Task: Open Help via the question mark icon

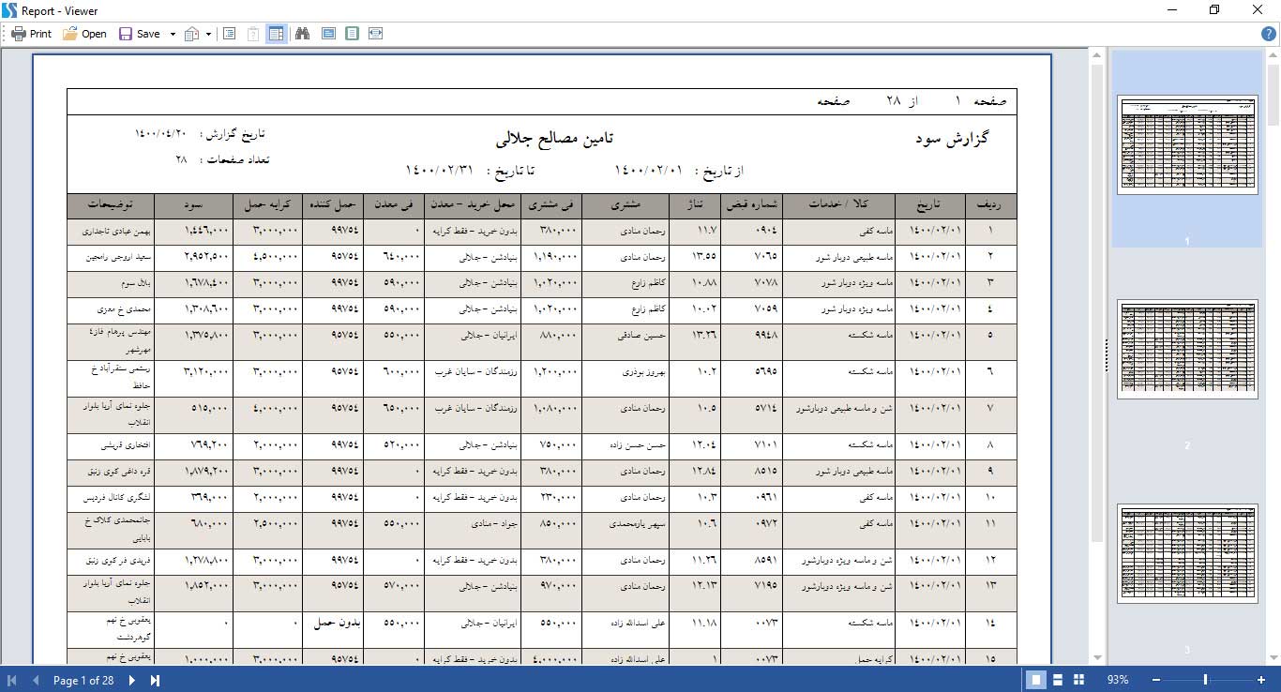Action: point(1269,34)
